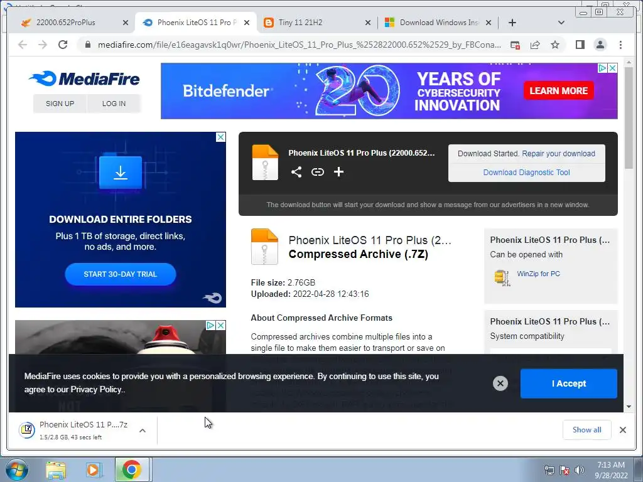The image size is (643, 482).
Task: Open the Chrome three-dot menu
Action: point(620,45)
